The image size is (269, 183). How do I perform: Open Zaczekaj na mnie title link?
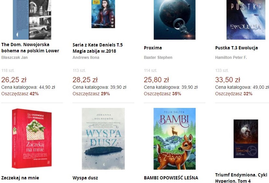tap(20, 178)
